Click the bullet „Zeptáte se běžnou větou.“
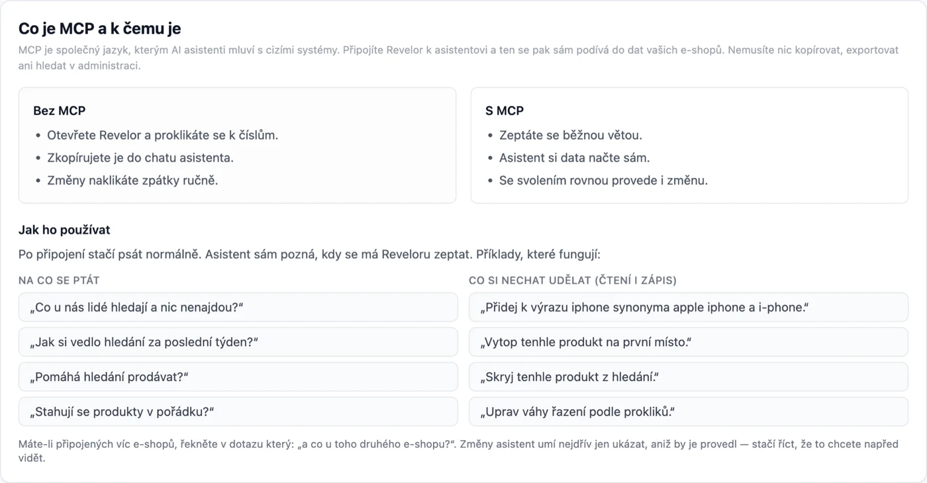 click(571, 136)
